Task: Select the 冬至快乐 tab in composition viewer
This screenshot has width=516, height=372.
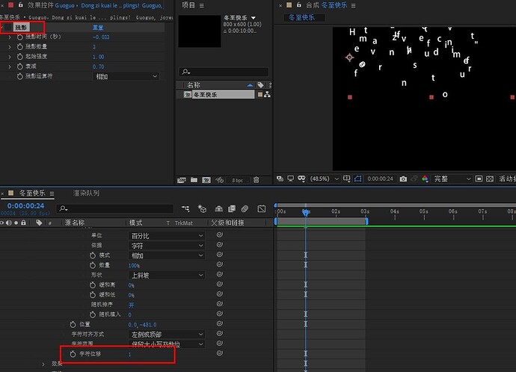Action: pos(301,17)
